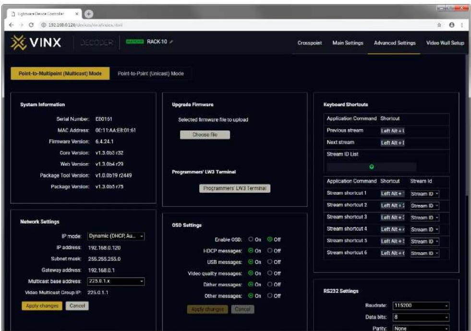Image resolution: width=471 pixels, height=331 pixels.
Task: Set Enable OSD to Off
Action: pyautogui.click(x=270, y=239)
